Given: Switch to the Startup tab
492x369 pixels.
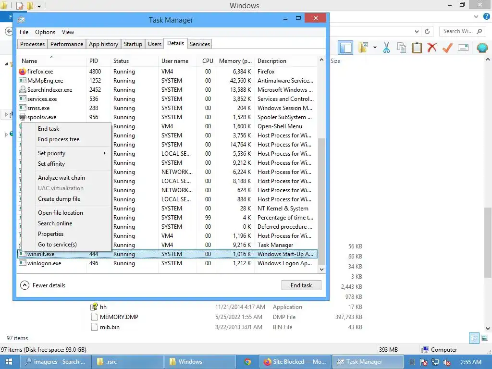Looking at the screenshot, I should click(133, 44).
